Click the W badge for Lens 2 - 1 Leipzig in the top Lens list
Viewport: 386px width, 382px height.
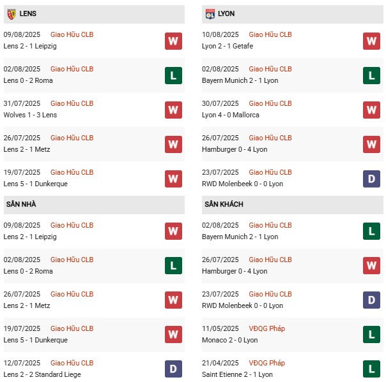(x=173, y=41)
